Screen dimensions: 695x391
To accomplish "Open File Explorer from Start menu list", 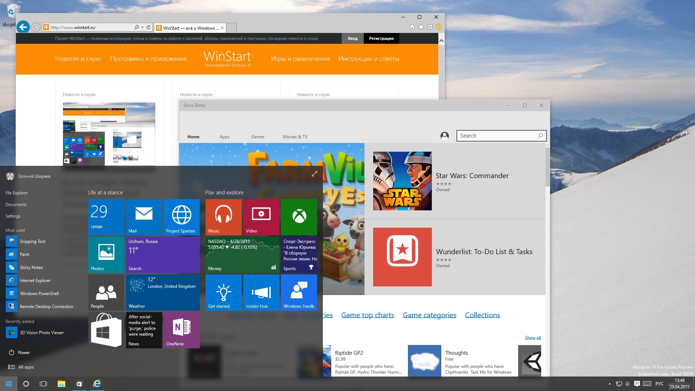I will [17, 193].
